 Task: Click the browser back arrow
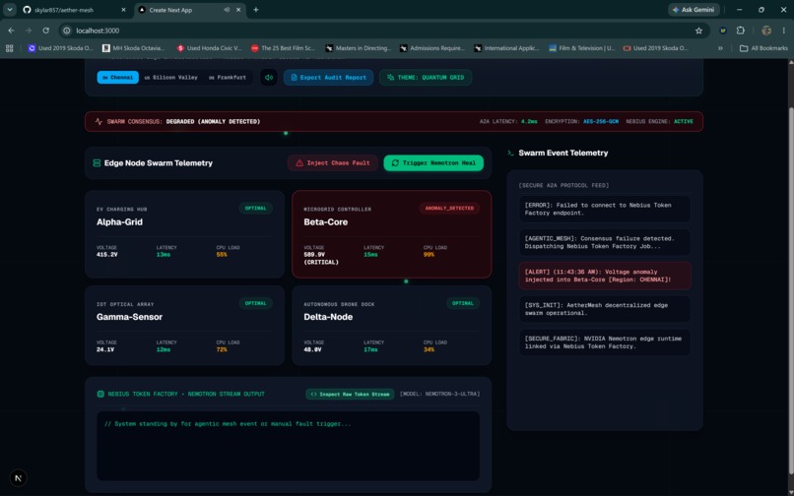pyautogui.click(x=11, y=31)
